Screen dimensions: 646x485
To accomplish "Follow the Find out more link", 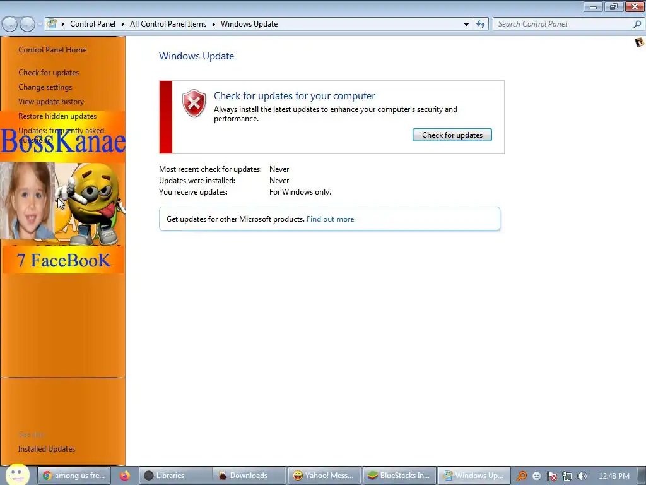I will pyautogui.click(x=330, y=219).
